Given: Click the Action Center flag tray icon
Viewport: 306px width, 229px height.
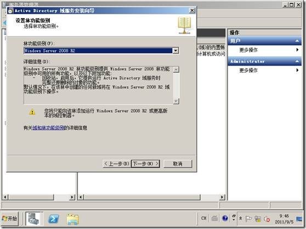Looking at the screenshot, I should 248,219.
